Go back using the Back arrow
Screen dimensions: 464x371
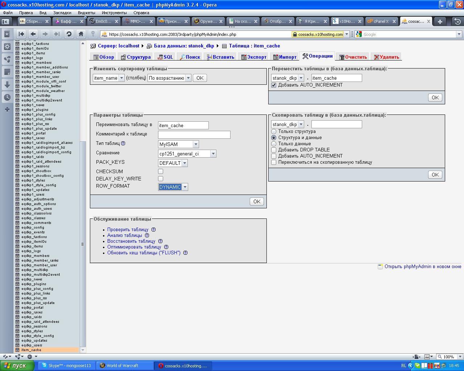(x=33, y=34)
